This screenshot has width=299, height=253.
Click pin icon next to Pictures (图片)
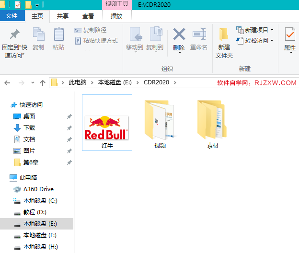[69, 151]
